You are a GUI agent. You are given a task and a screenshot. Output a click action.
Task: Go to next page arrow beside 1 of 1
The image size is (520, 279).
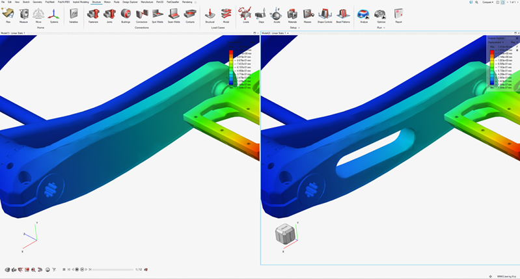[x=518, y=3]
